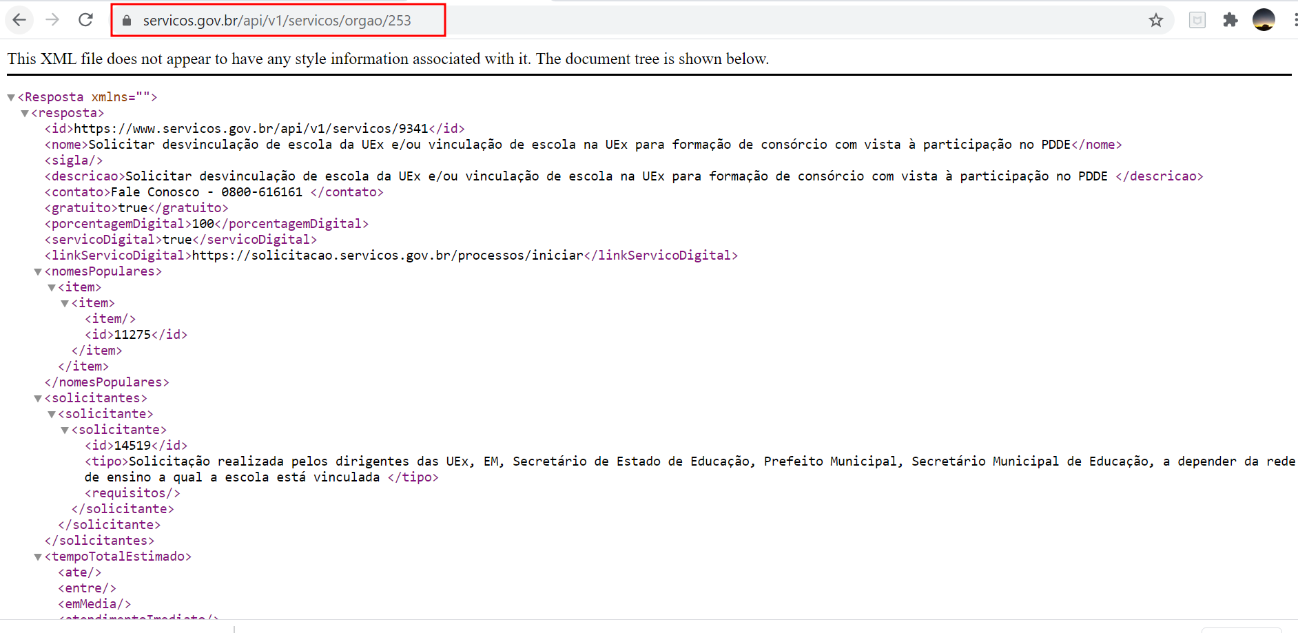Click the browser Back arrow
The width and height of the screenshot is (1298, 633).
tap(19, 20)
